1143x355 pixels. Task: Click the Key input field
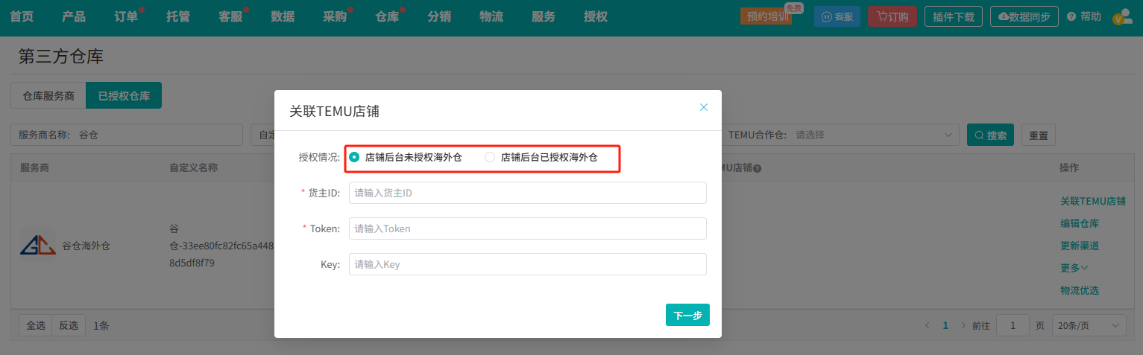[527, 264]
